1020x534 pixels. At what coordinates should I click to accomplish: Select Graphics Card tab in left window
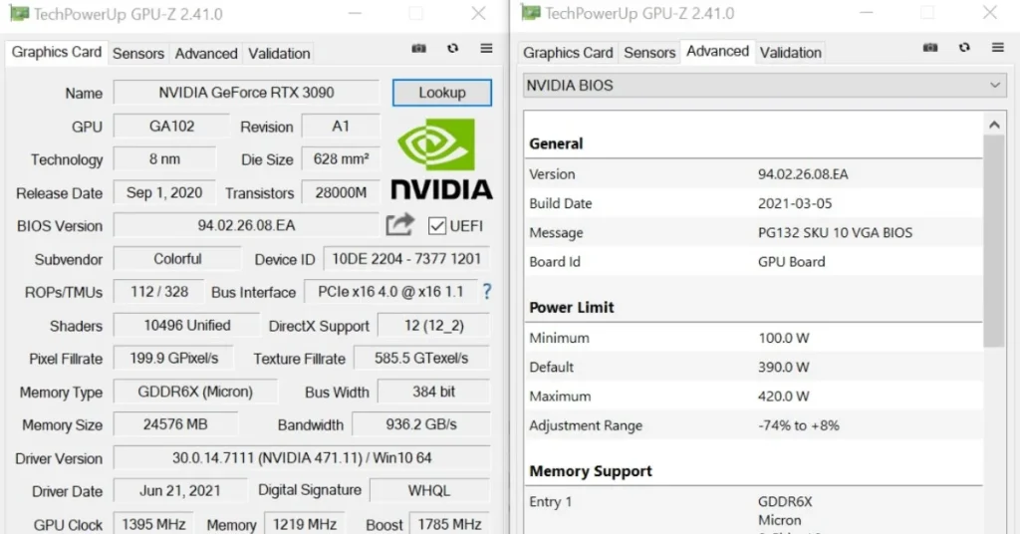57,52
